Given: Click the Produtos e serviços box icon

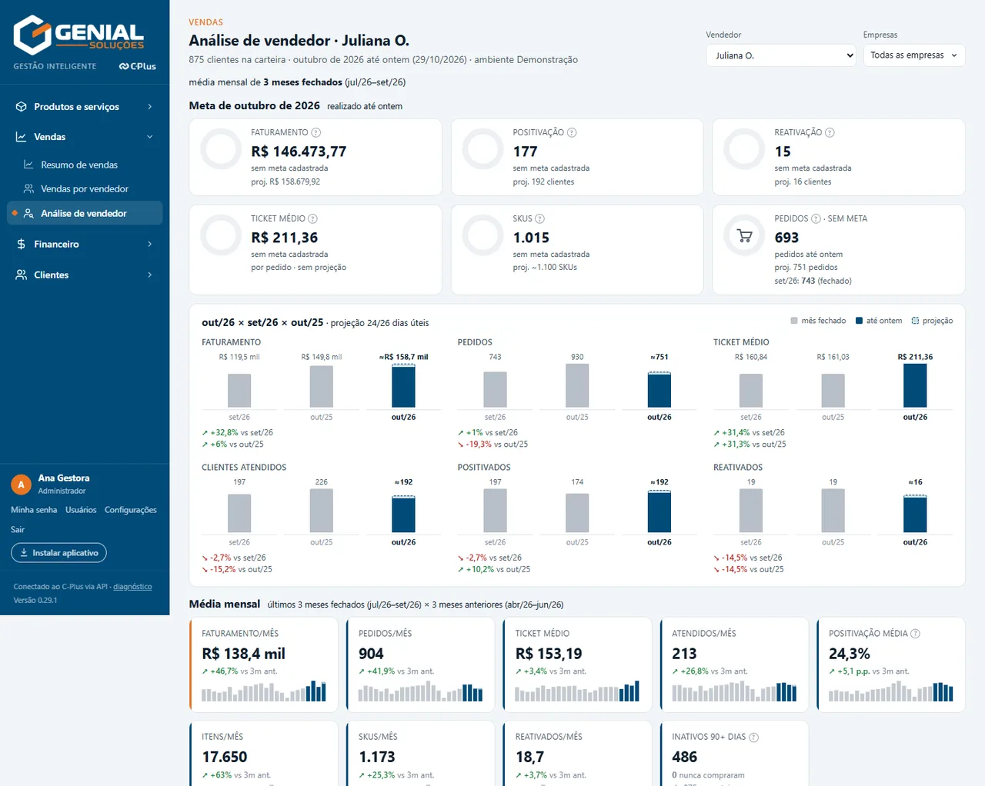Looking at the screenshot, I should click(x=22, y=107).
